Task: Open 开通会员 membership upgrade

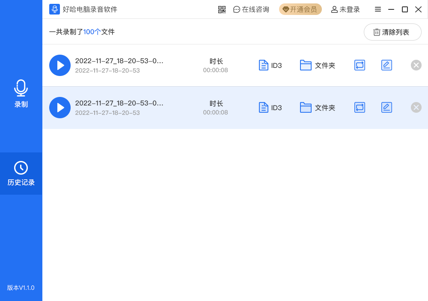Action: 300,9
